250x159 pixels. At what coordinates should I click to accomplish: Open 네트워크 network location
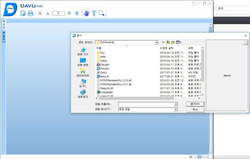[83, 94]
